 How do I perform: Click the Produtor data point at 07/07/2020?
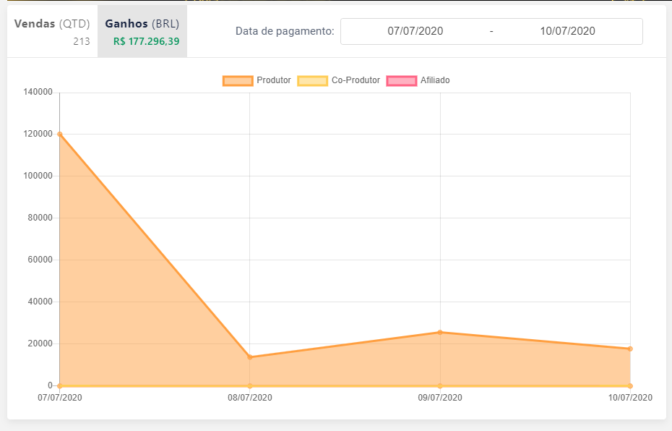click(60, 135)
